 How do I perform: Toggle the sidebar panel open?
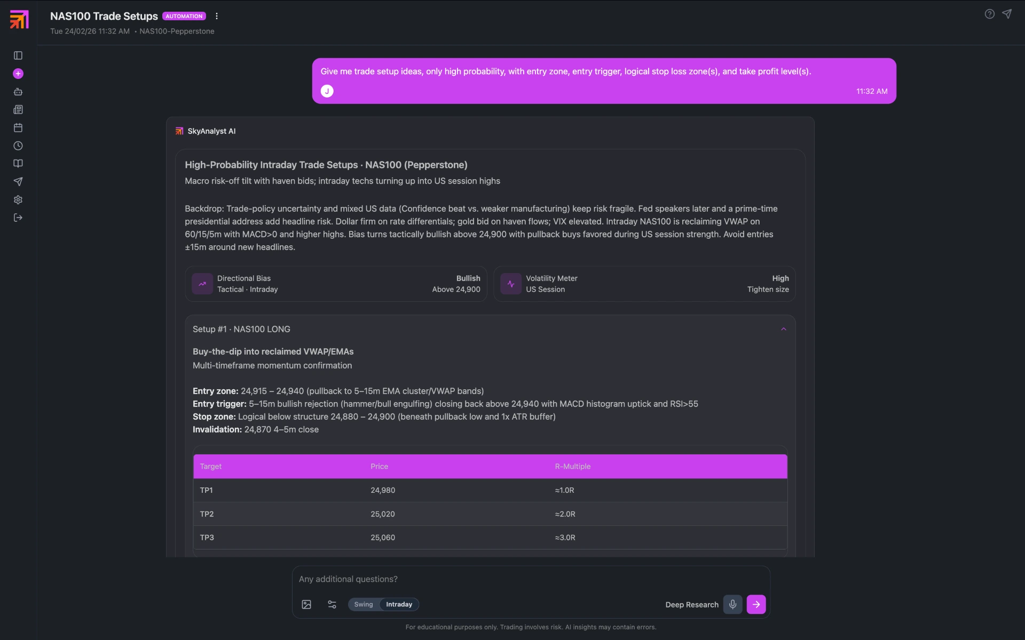tap(18, 55)
